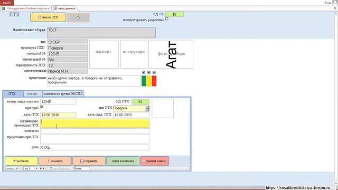Click the КД ПТХ value 42 field
Viewport: 338px width, 190px height.
click(140, 102)
